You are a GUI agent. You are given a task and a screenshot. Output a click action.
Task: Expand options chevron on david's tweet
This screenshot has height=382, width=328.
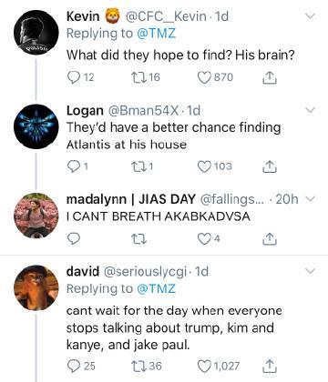(x=310, y=271)
